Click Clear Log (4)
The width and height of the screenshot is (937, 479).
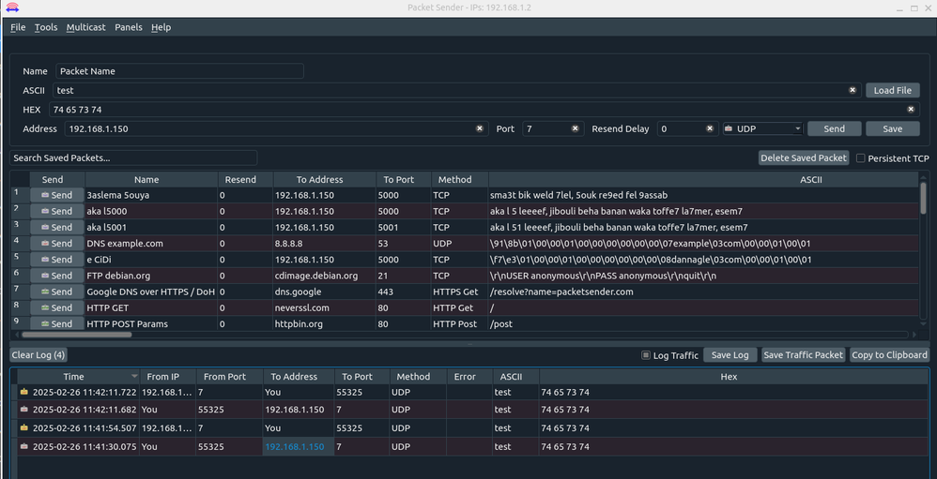(x=38, y=355)
